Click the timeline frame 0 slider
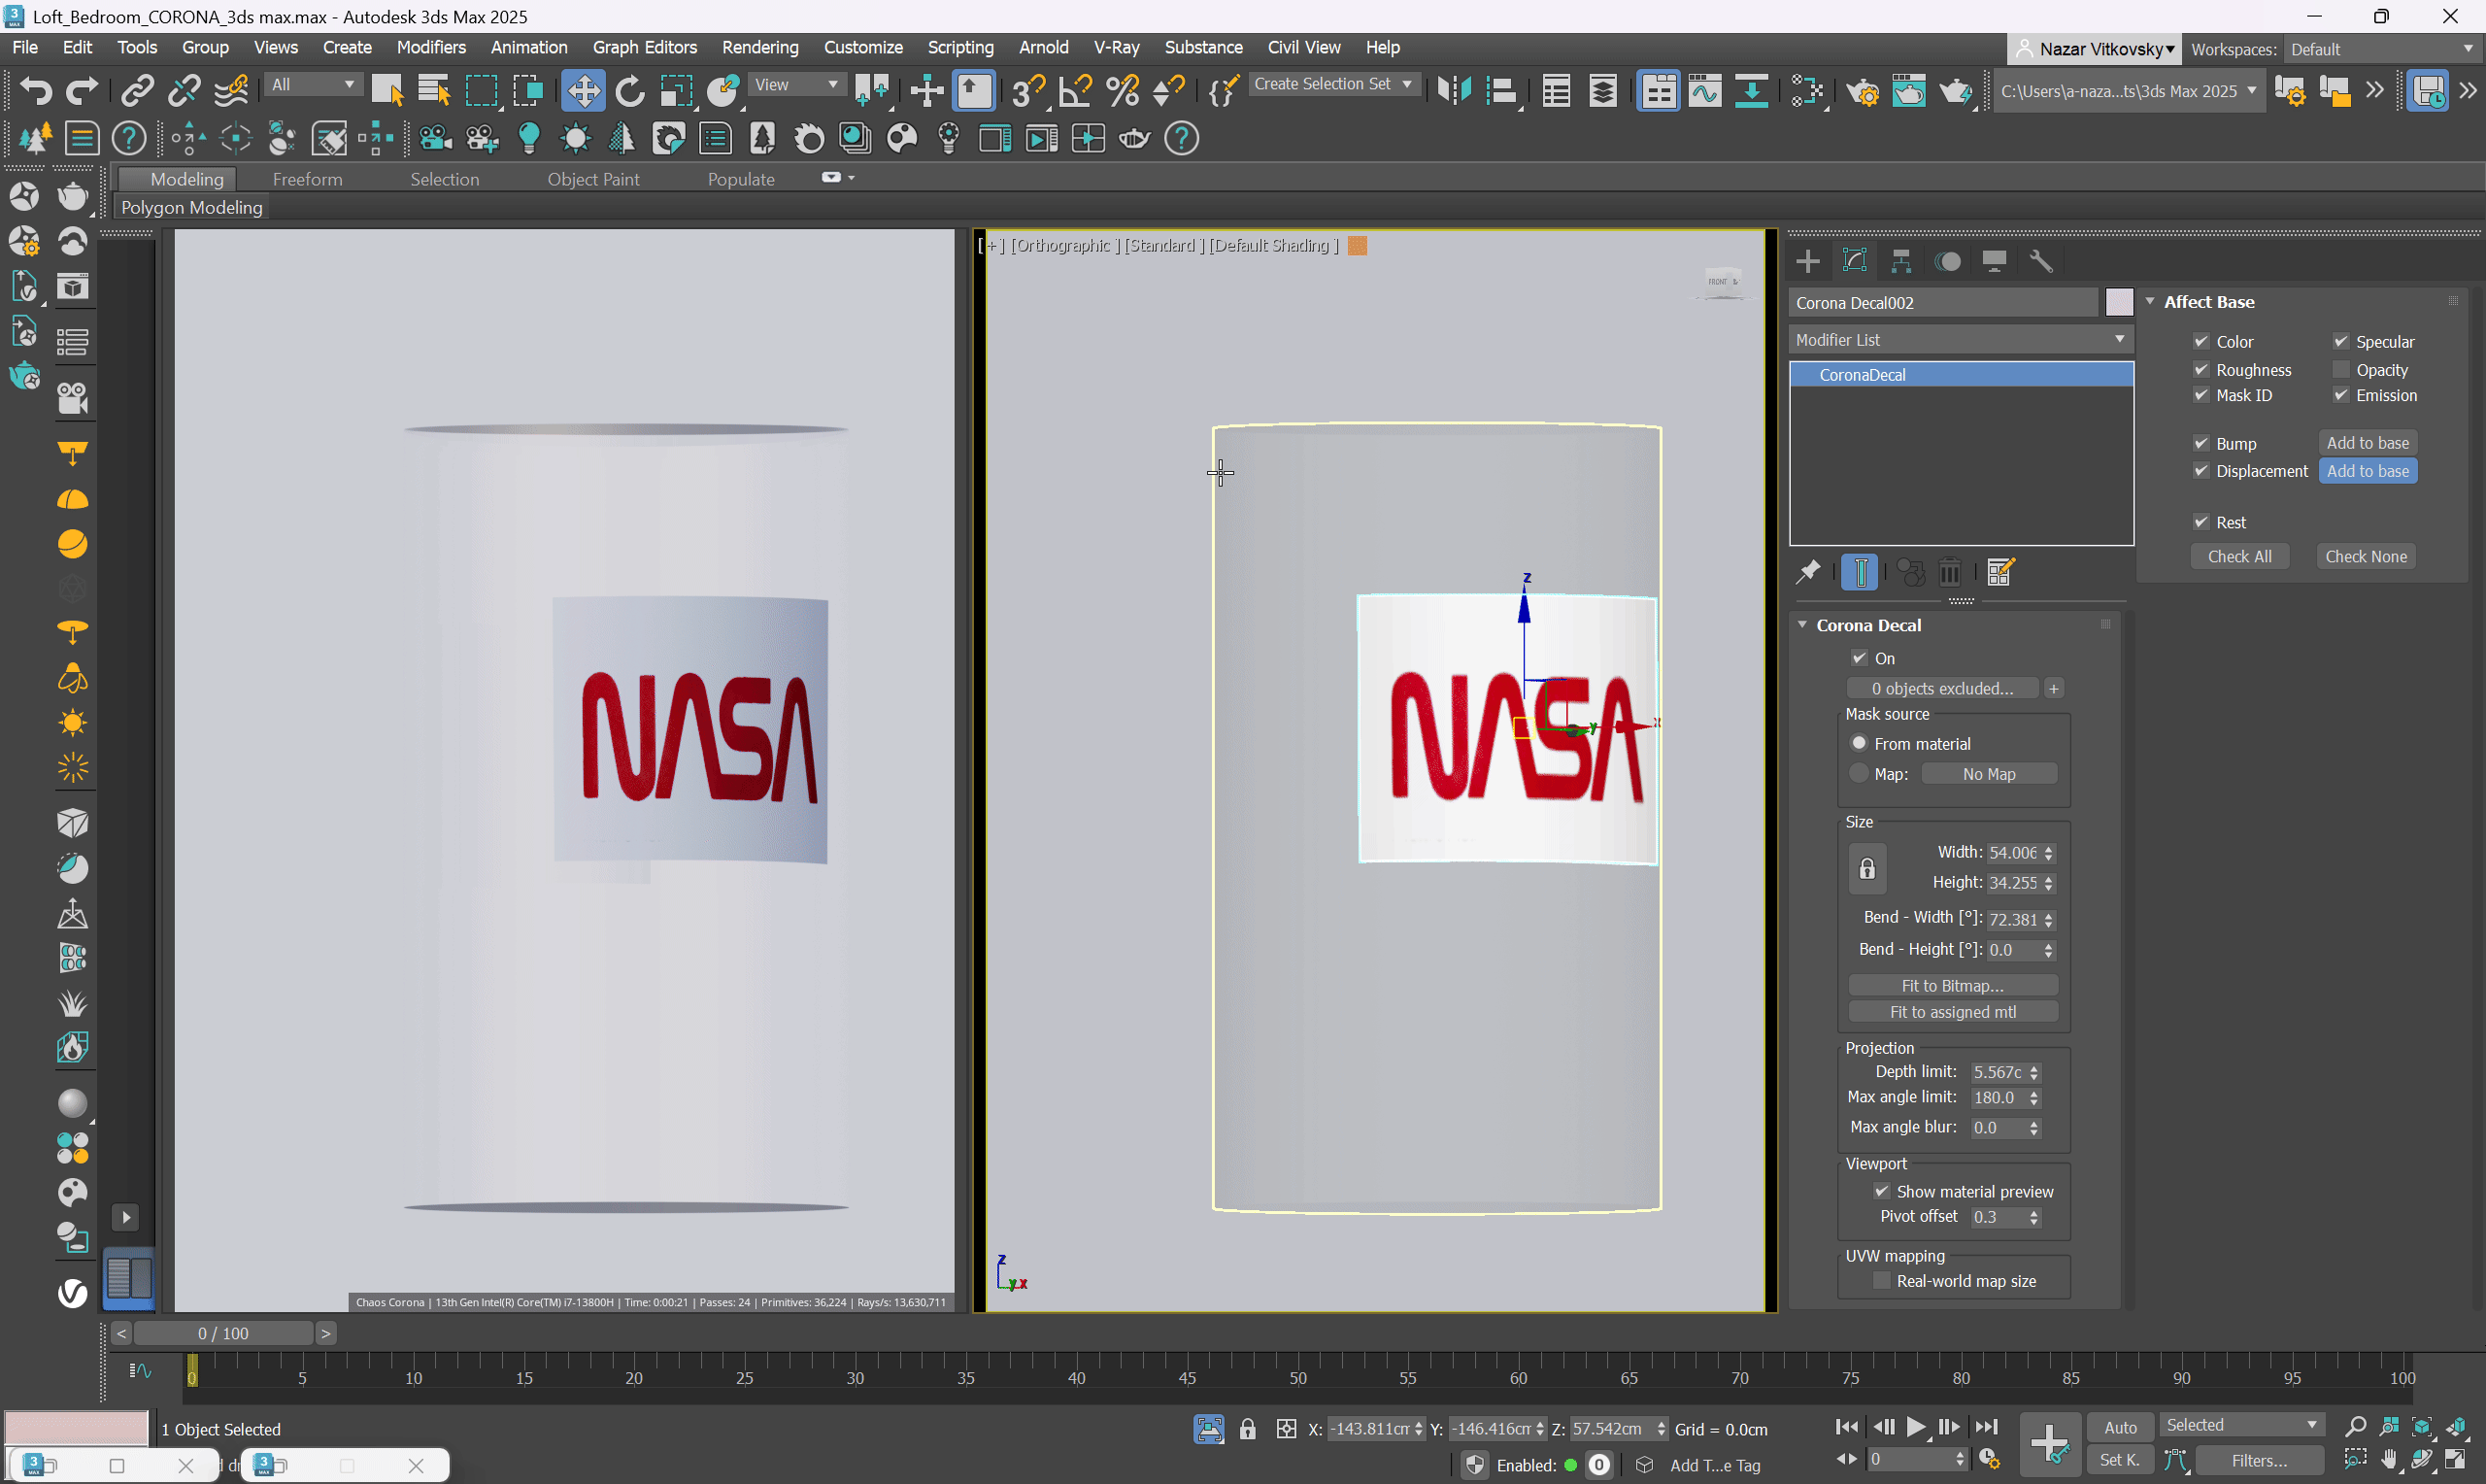2486x1484 pixels. (x=223, y=1333)
